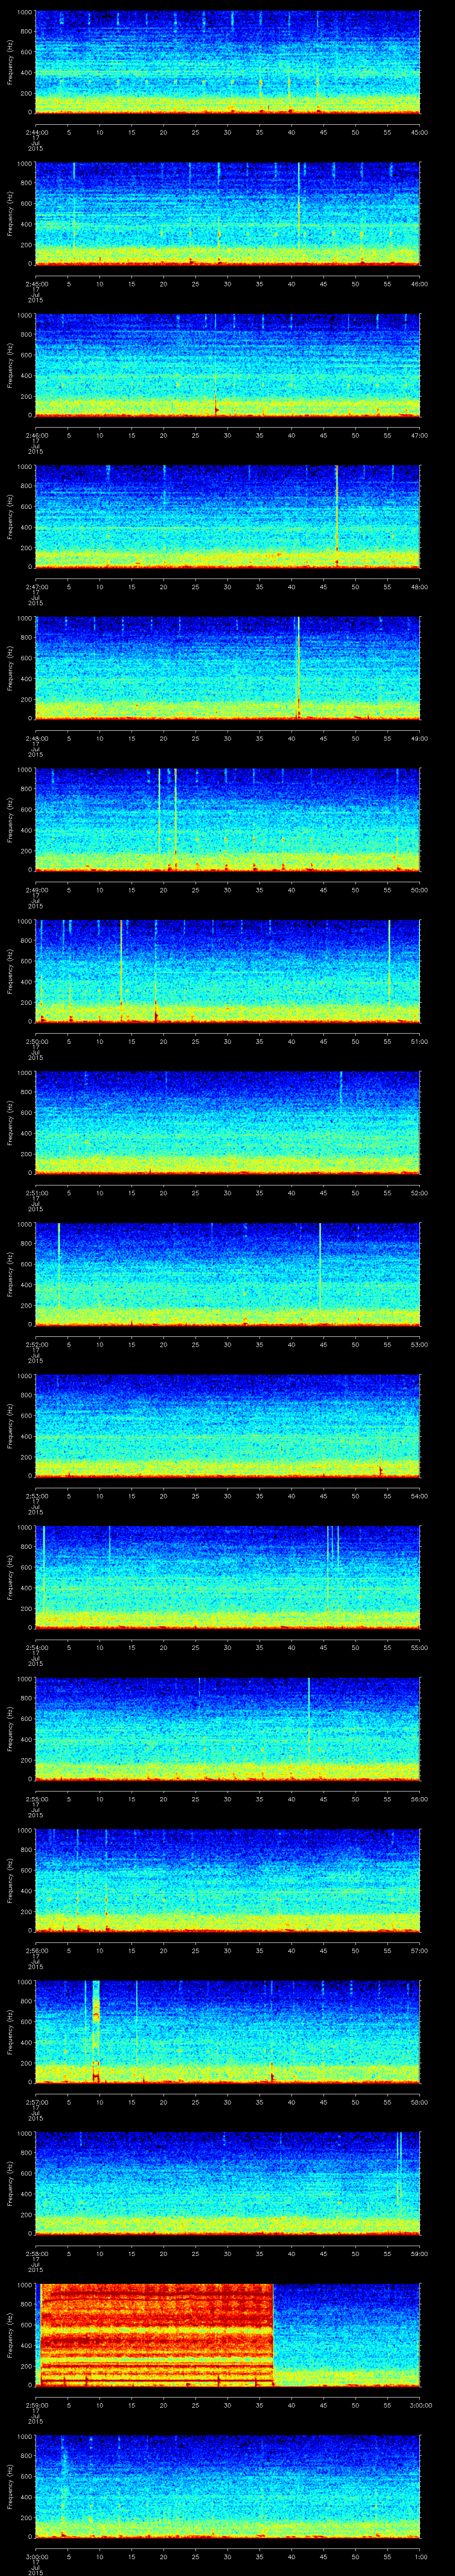Click the spectrogram panel starting at 2:49:00
This screenshot has height=2576, width=455.
pyautogui.click(x=227, y=820)
